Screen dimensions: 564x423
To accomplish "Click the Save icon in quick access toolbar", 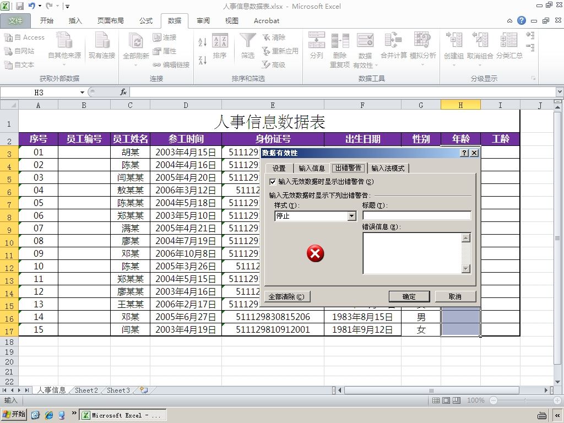I will pyautogui.click(x=20, y=6).
